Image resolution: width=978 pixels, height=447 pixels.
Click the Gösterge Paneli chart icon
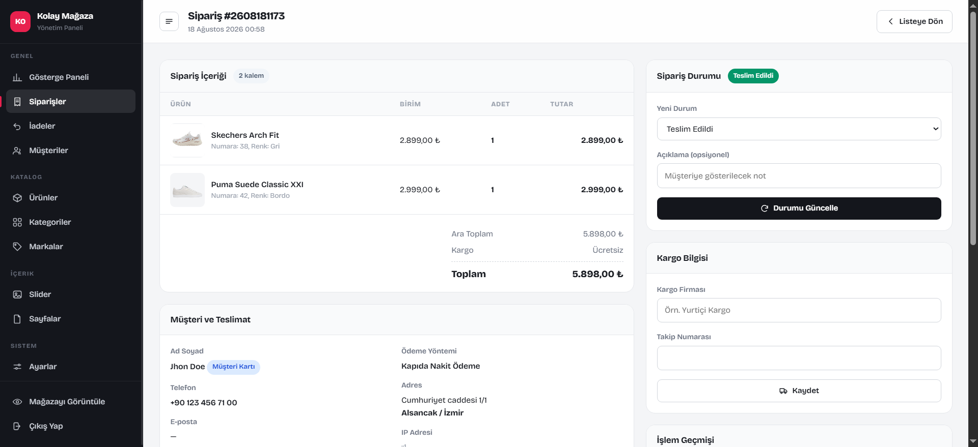click(x=17, y=77)
